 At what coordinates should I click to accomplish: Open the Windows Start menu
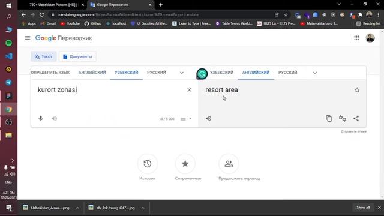pos(8,5)
